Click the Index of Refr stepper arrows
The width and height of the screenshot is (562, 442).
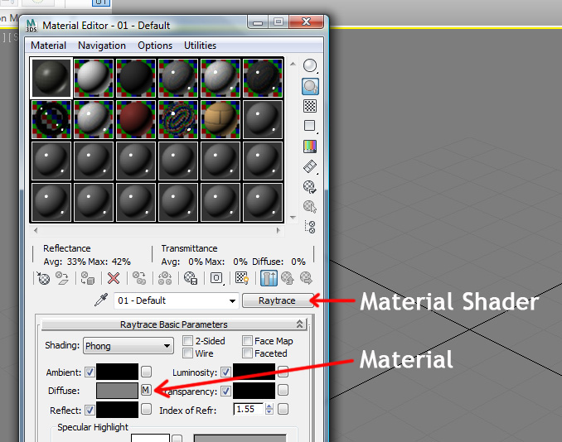269,409
